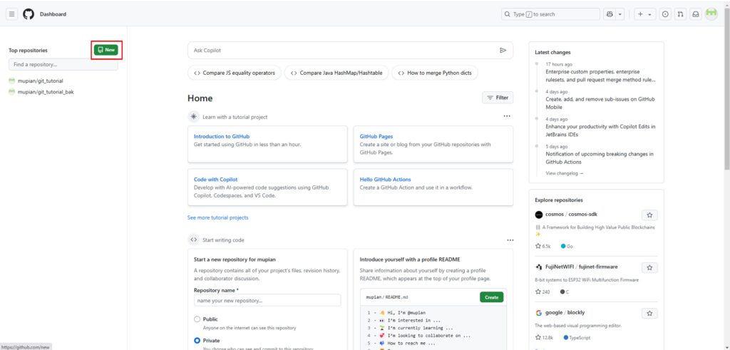Image resolution: width=730 pixels, height=350 pixels.
Task: Click the Dashboard title in header
Action: tap(53, 14)
